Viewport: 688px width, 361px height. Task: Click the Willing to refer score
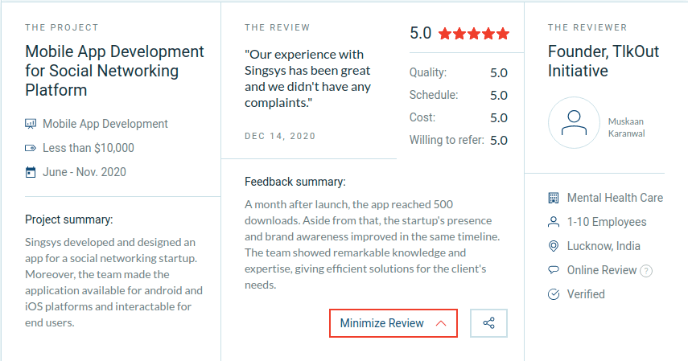click(x=499, y=141)
